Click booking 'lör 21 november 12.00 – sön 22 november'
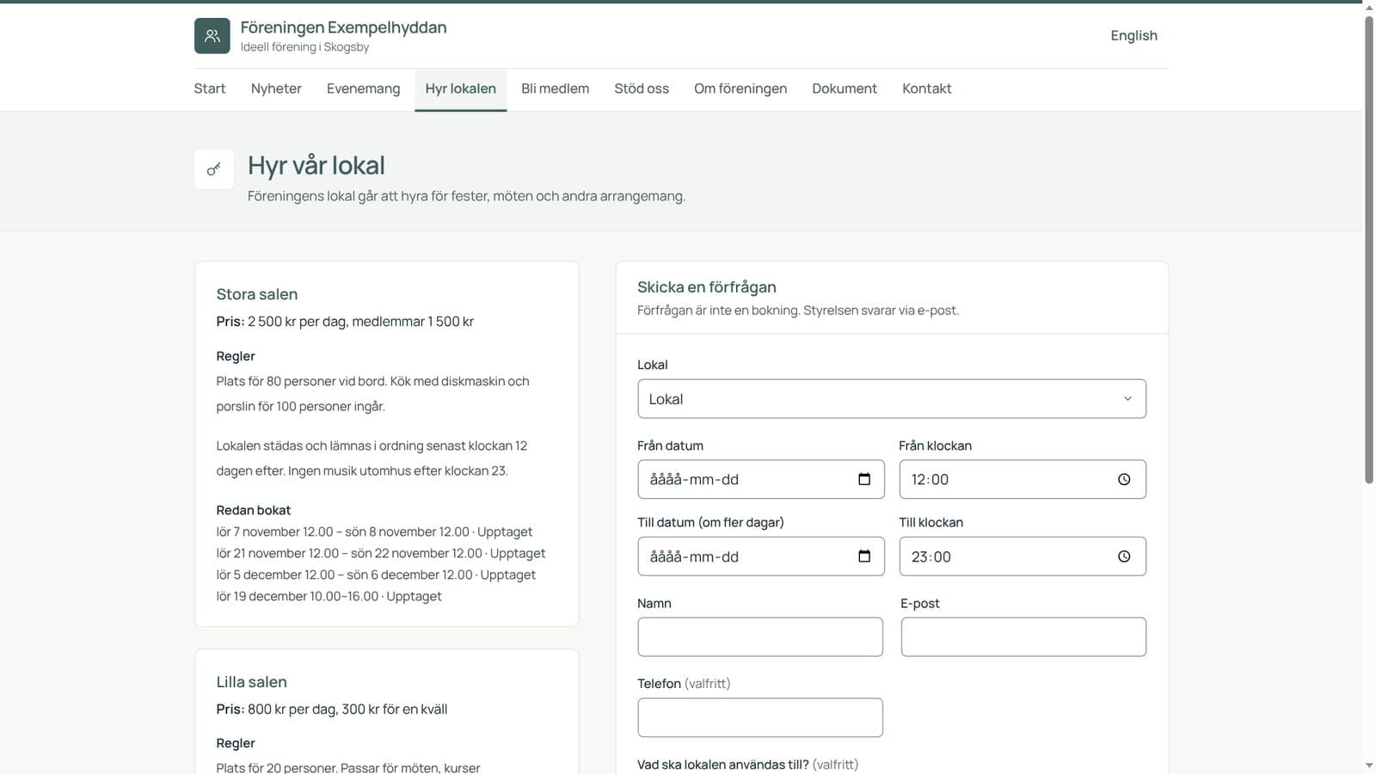The image size is (1376, 774). pyautogui.click(x=381, y=553)
